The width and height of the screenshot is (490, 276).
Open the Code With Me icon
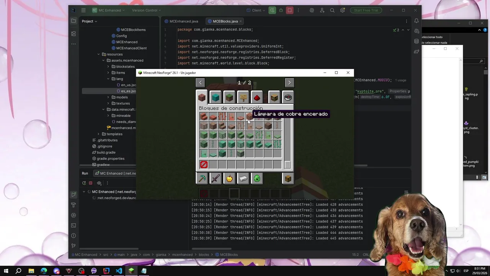coord(322,10)
